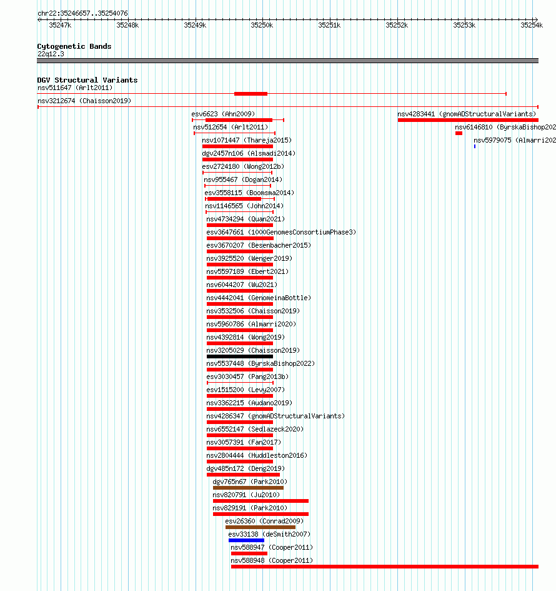Open dgv2457n106 (Alsmadi2014) entry
This screenshot has height=591, width=556.
coord(249,153)
